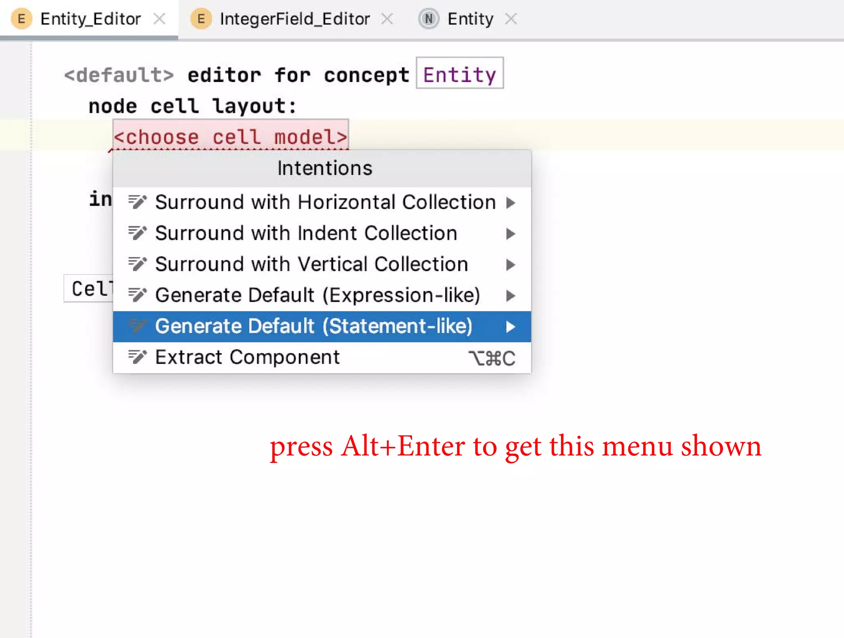844x638 pixels.
Task: Switch to the Entity concept tab
Action: tap(470, 19)
